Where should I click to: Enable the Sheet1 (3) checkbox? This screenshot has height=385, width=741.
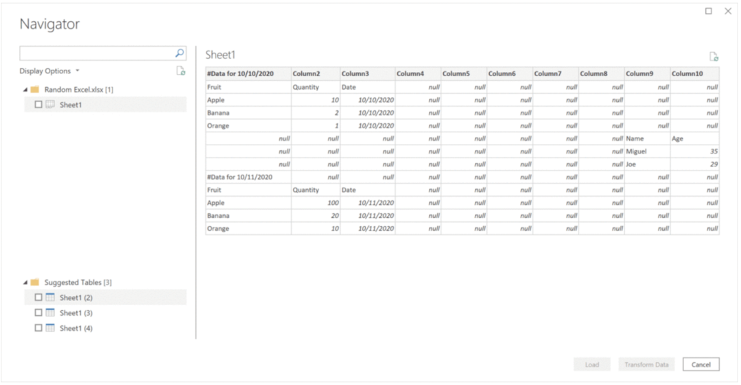pos(38,313)
